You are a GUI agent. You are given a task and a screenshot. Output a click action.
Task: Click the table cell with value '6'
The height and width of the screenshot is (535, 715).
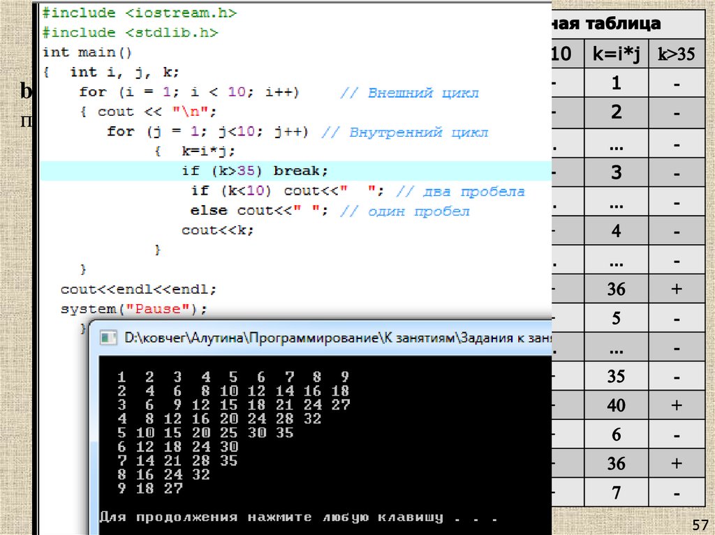click(617, 435)
